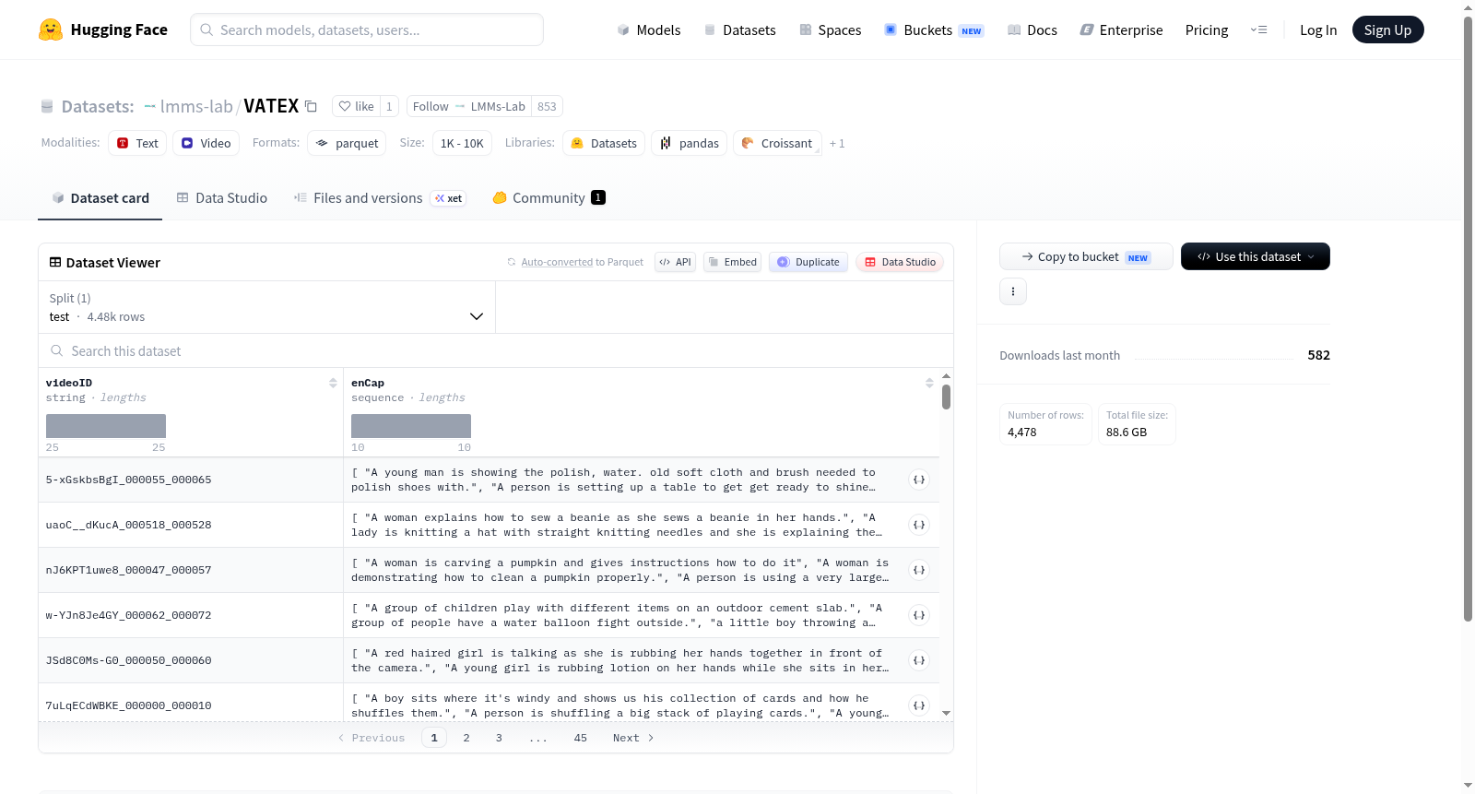Switch to Data Studio tab
This screenshot has height=794, width=1475.
221,197
